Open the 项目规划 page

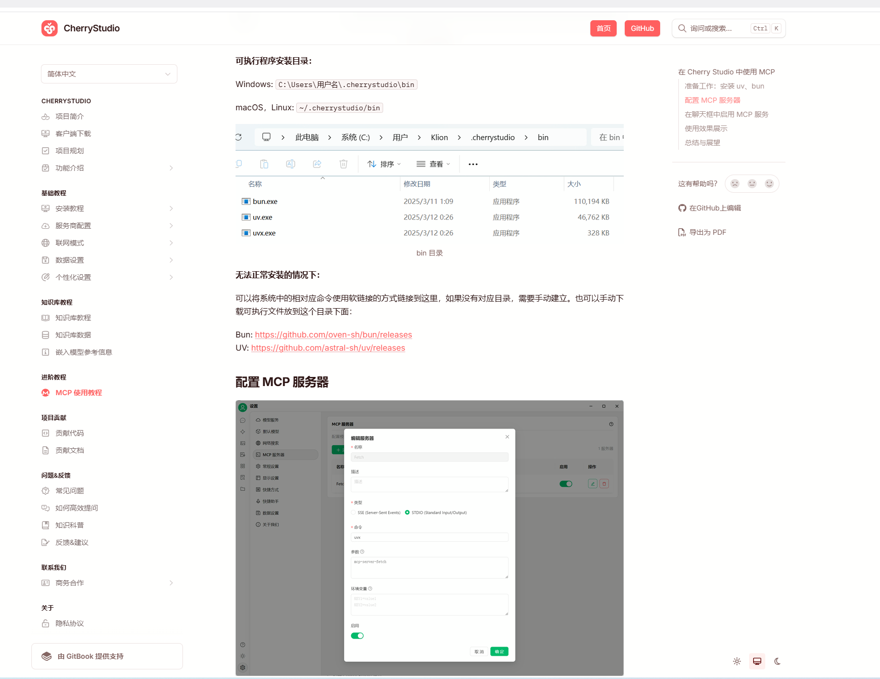pos(70,151)
